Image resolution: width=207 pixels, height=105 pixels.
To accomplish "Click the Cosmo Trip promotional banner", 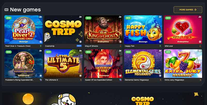I will click(103, 99).
